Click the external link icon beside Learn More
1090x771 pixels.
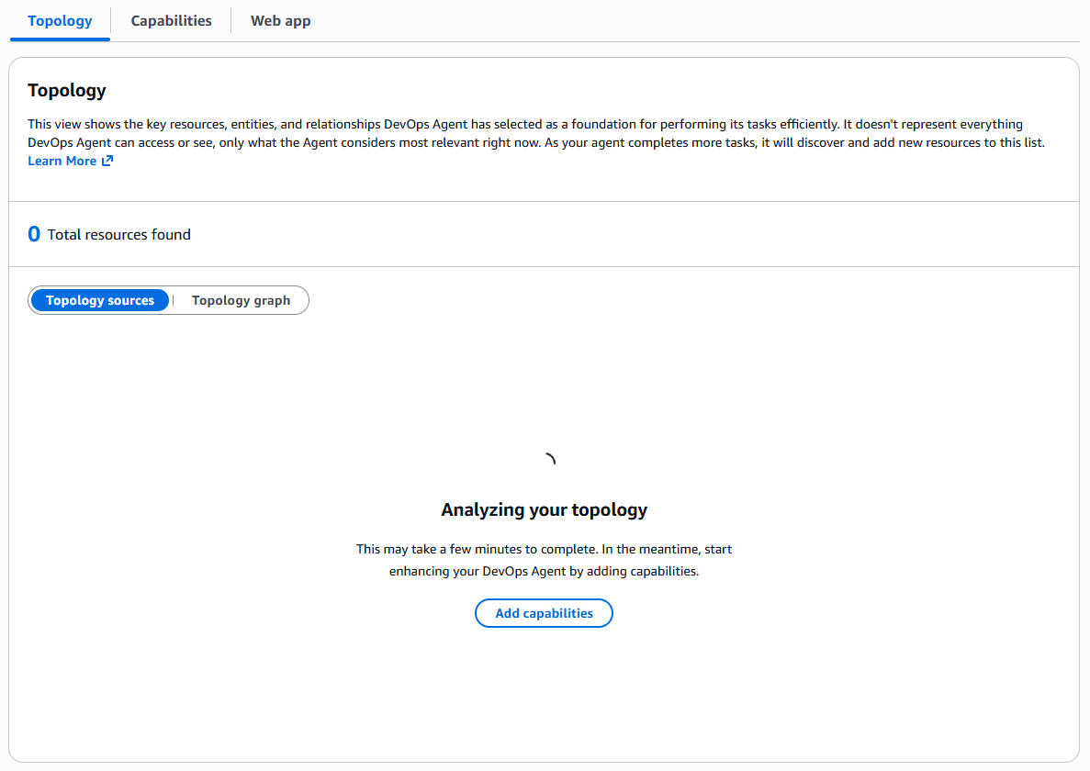(x=107, y=162)
